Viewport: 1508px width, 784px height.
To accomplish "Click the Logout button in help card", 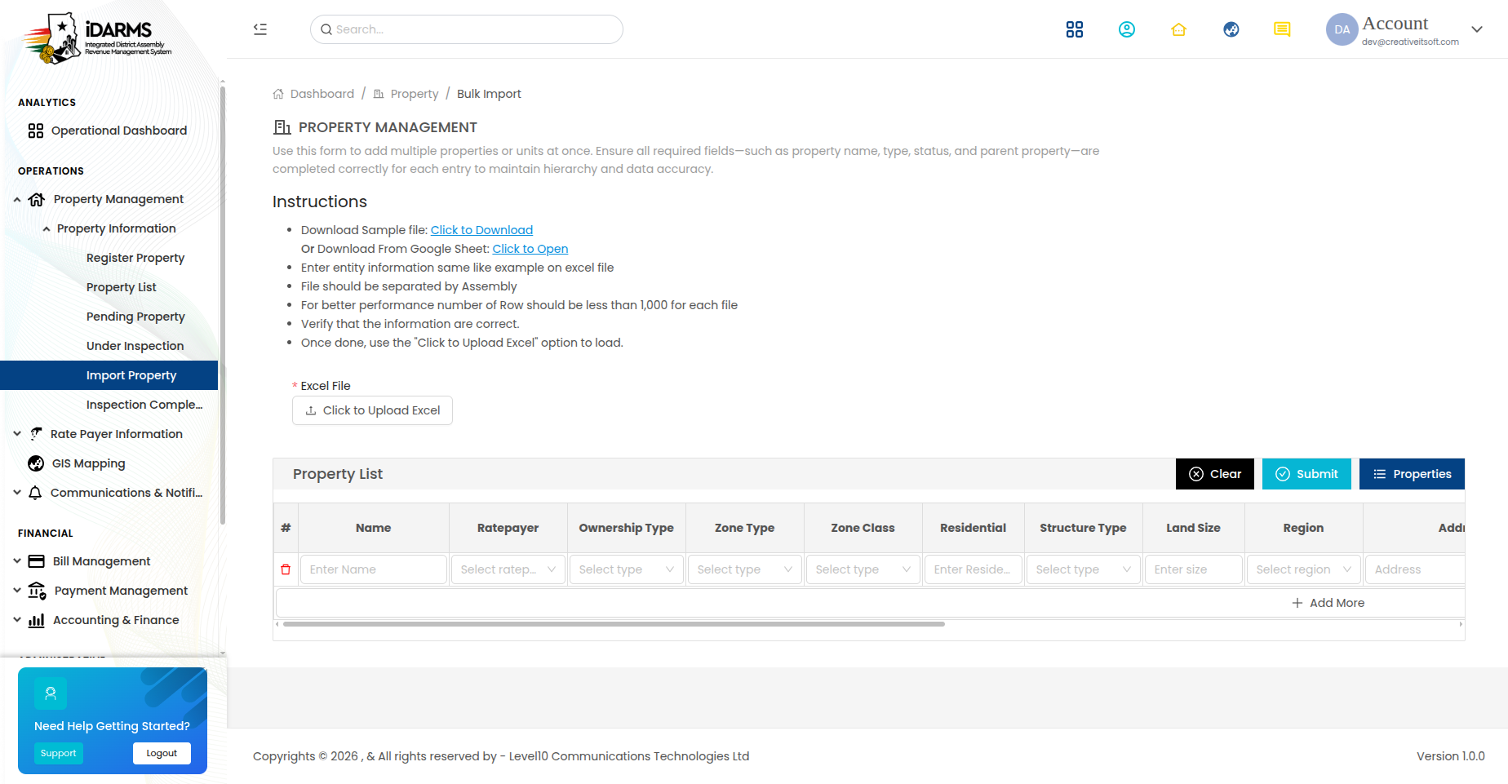I will pos(162,753).
